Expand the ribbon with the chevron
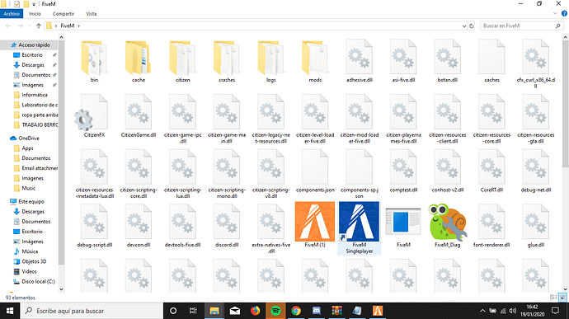 point(555,13)
